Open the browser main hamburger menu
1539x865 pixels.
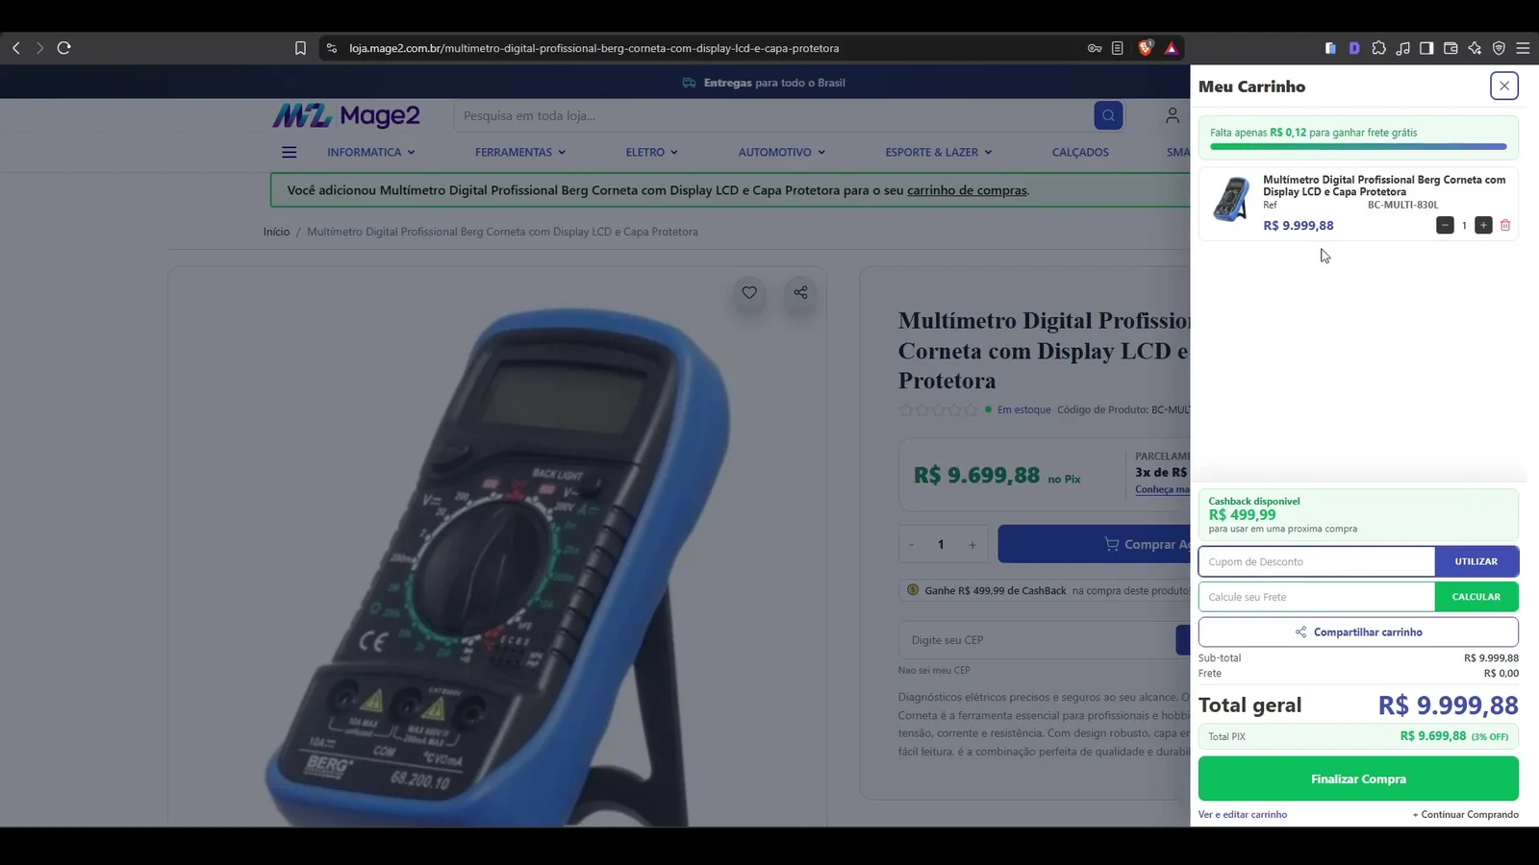(x=1523, y=48)
